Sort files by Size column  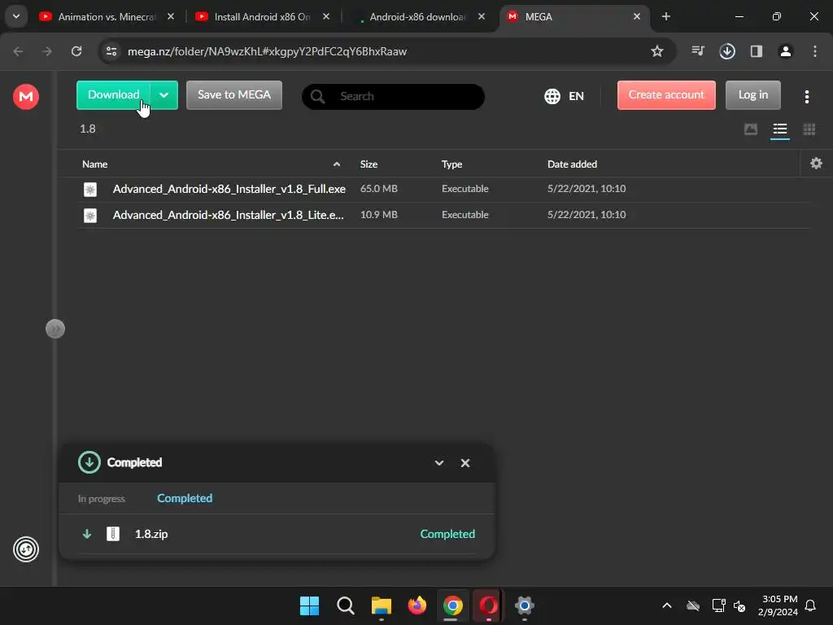click(369, 164)
